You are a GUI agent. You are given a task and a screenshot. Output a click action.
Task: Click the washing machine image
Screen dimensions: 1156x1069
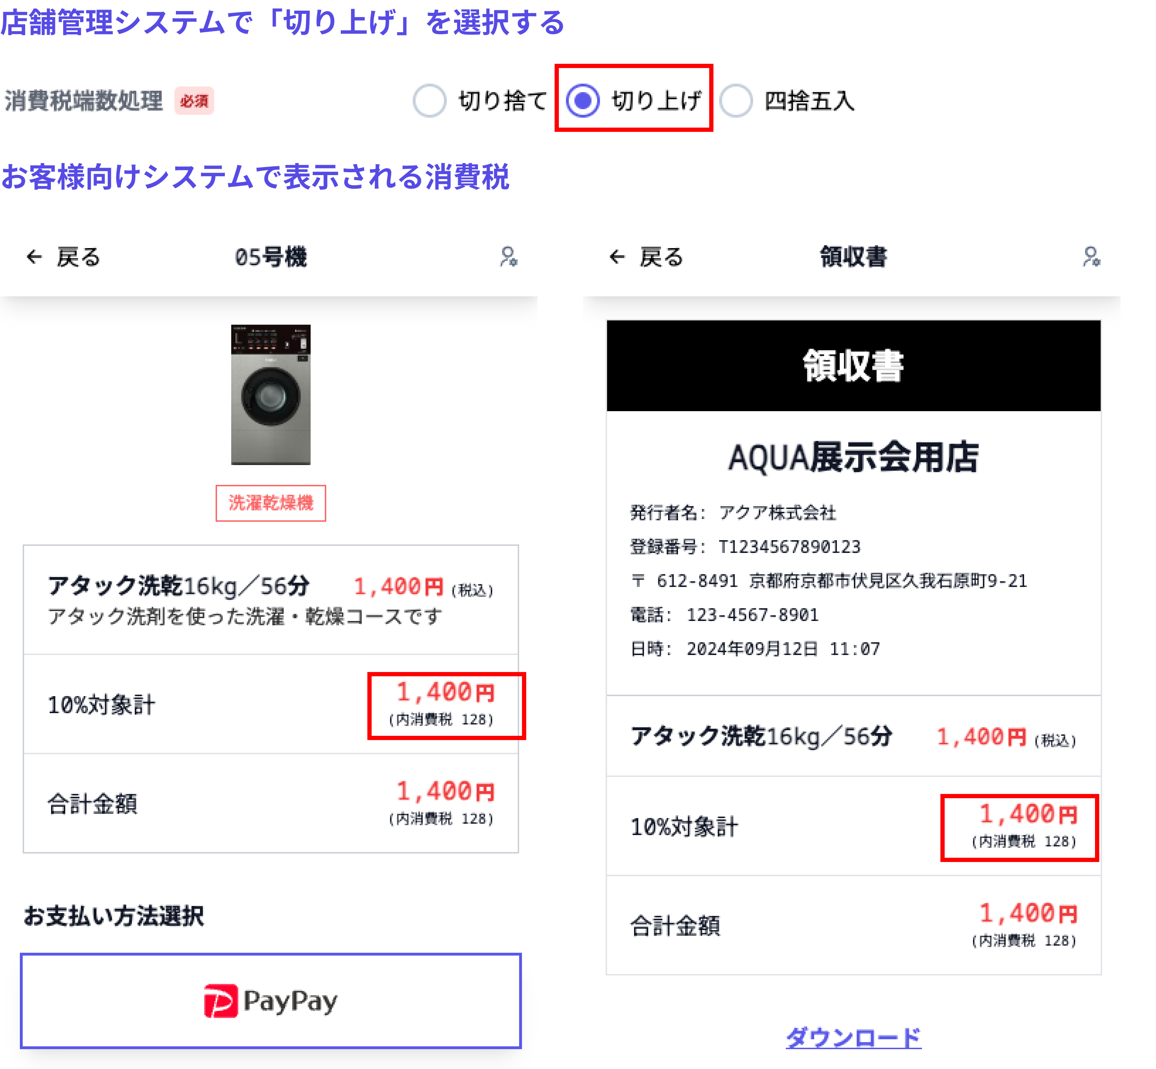point(270,394)
